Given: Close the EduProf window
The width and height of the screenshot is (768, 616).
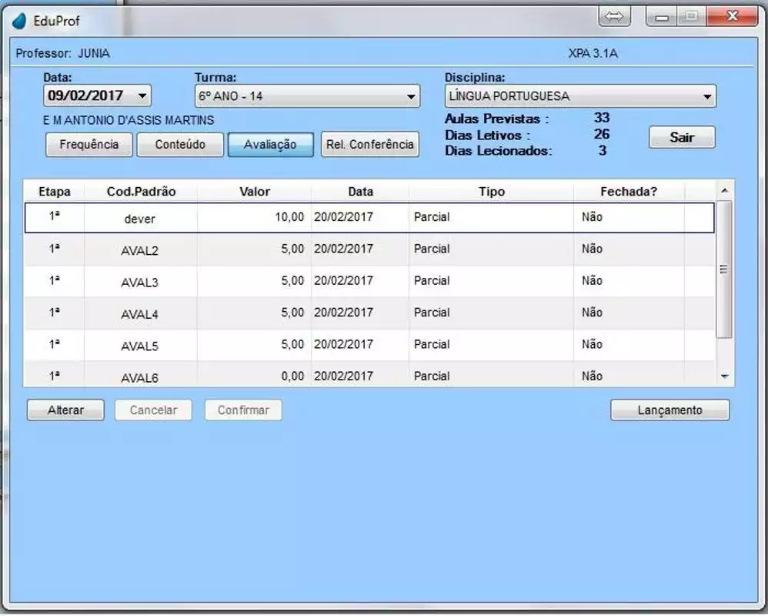Looking at the screenshot, I should 731,17.
